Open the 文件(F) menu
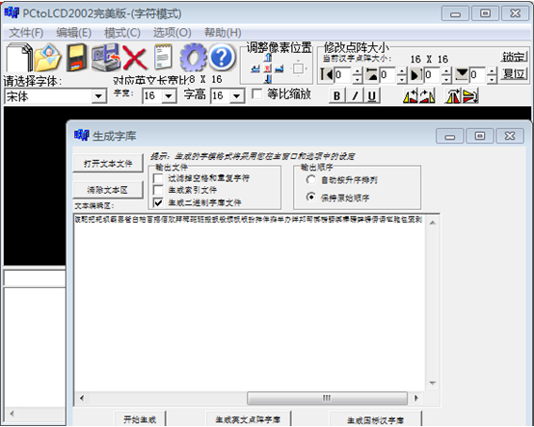Screen dimensions: 534x427 pyautogui.click(x=26, y=33)
